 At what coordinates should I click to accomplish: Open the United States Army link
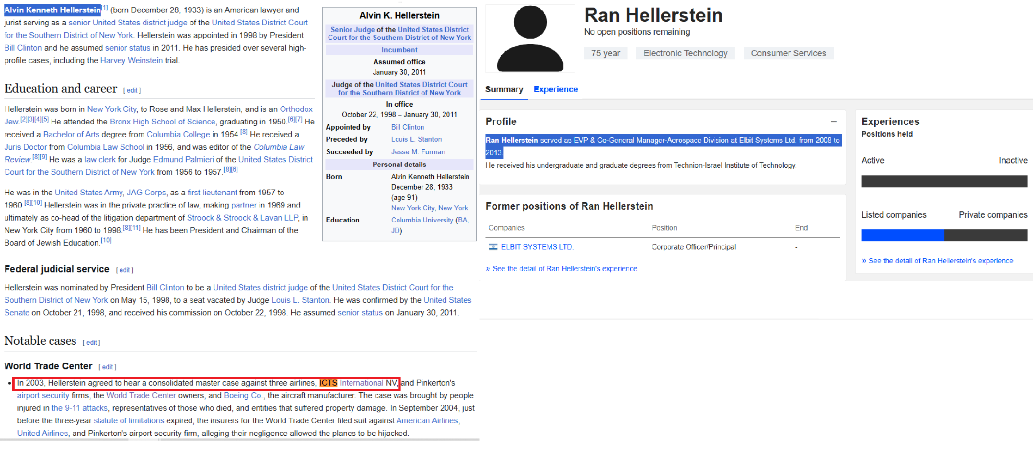tap(89, 192)
